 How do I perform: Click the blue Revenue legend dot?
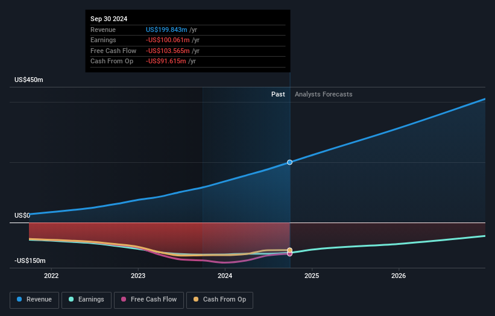point(19,299)
